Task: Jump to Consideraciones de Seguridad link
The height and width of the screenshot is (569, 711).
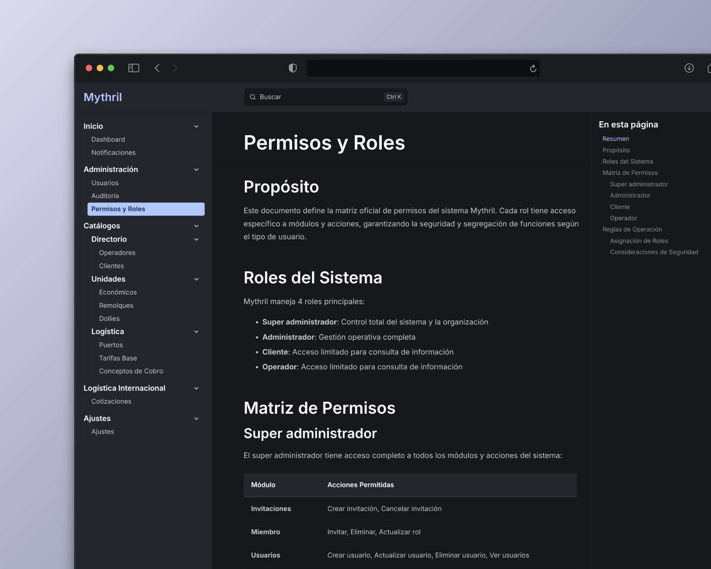Action: (x=654, y=252)
